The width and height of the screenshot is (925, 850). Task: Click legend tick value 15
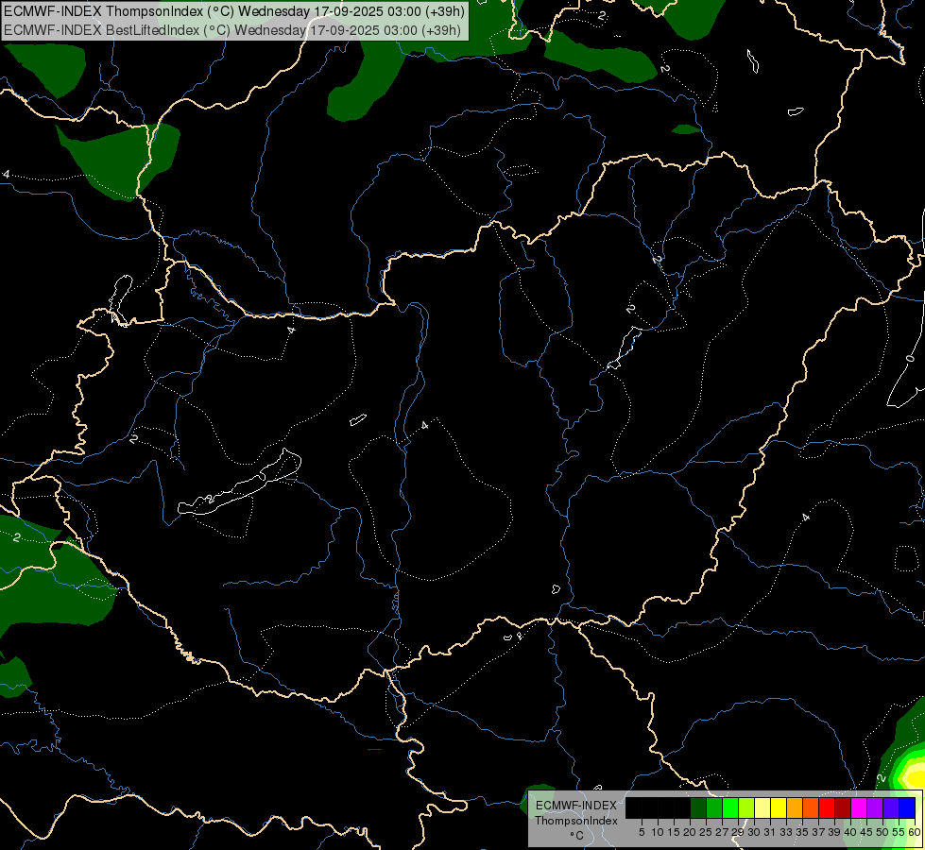674,832
